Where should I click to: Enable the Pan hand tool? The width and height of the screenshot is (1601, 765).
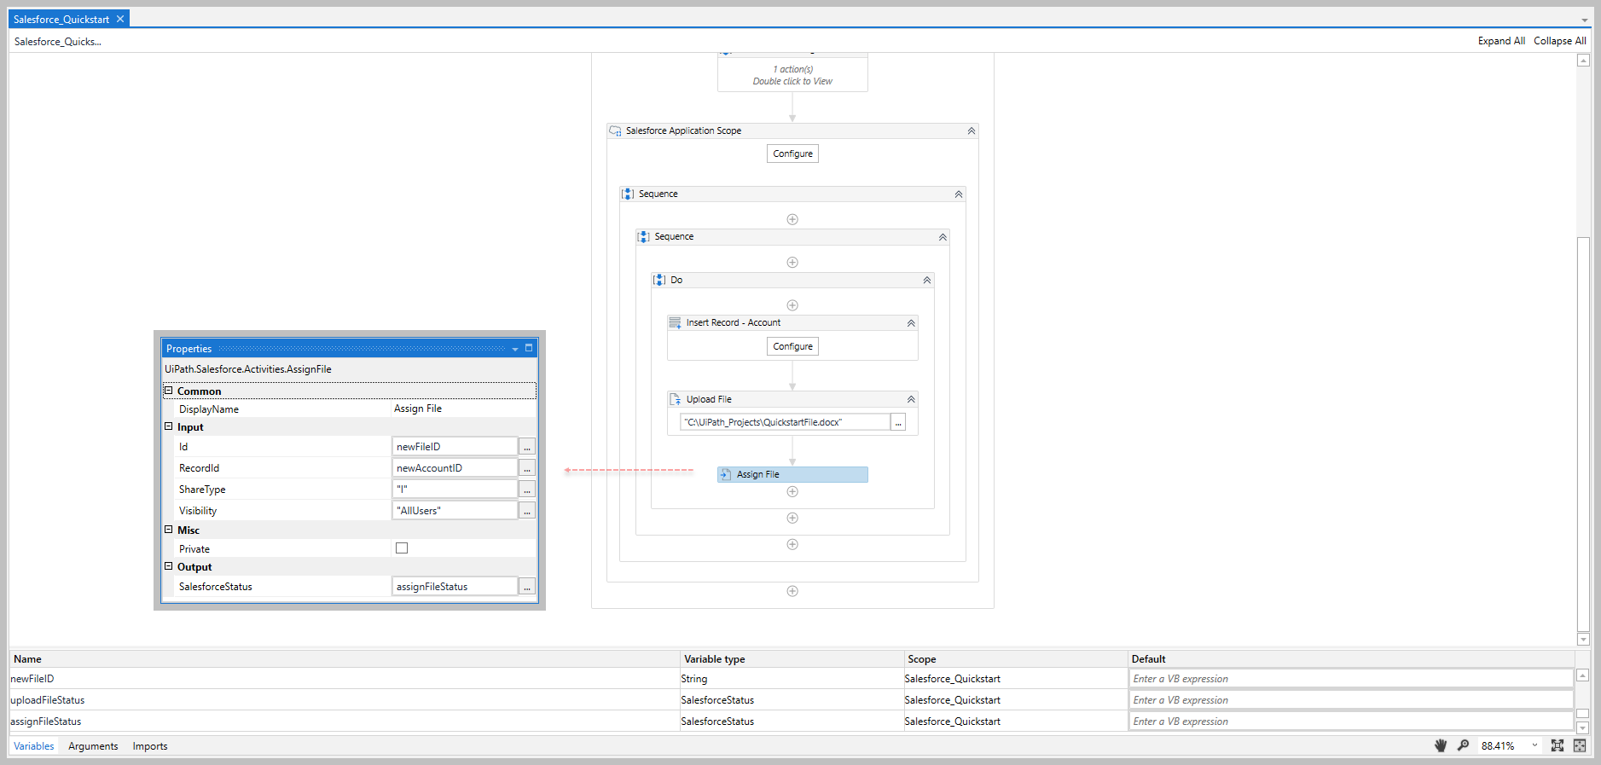1441,745
